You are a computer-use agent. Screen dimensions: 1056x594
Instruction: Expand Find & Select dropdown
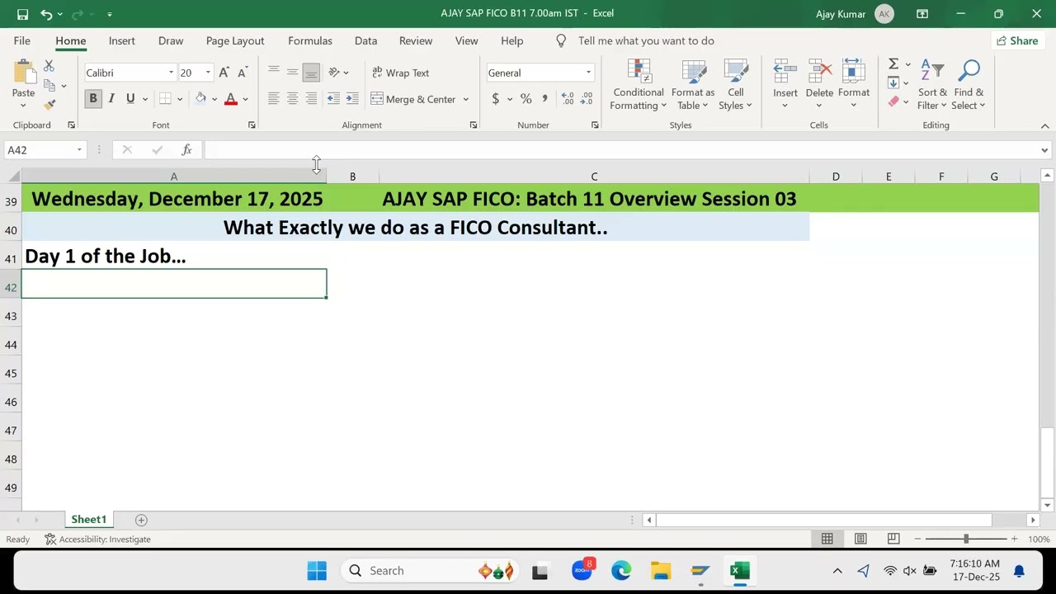[x=969, y=85]
